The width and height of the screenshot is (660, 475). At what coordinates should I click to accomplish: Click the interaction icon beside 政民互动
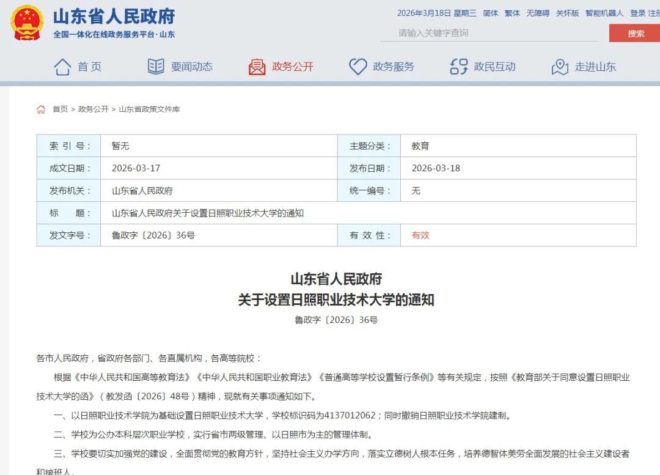(x=458, y=67)
